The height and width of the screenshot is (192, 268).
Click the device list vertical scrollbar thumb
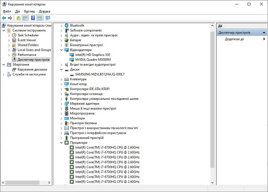212,99
